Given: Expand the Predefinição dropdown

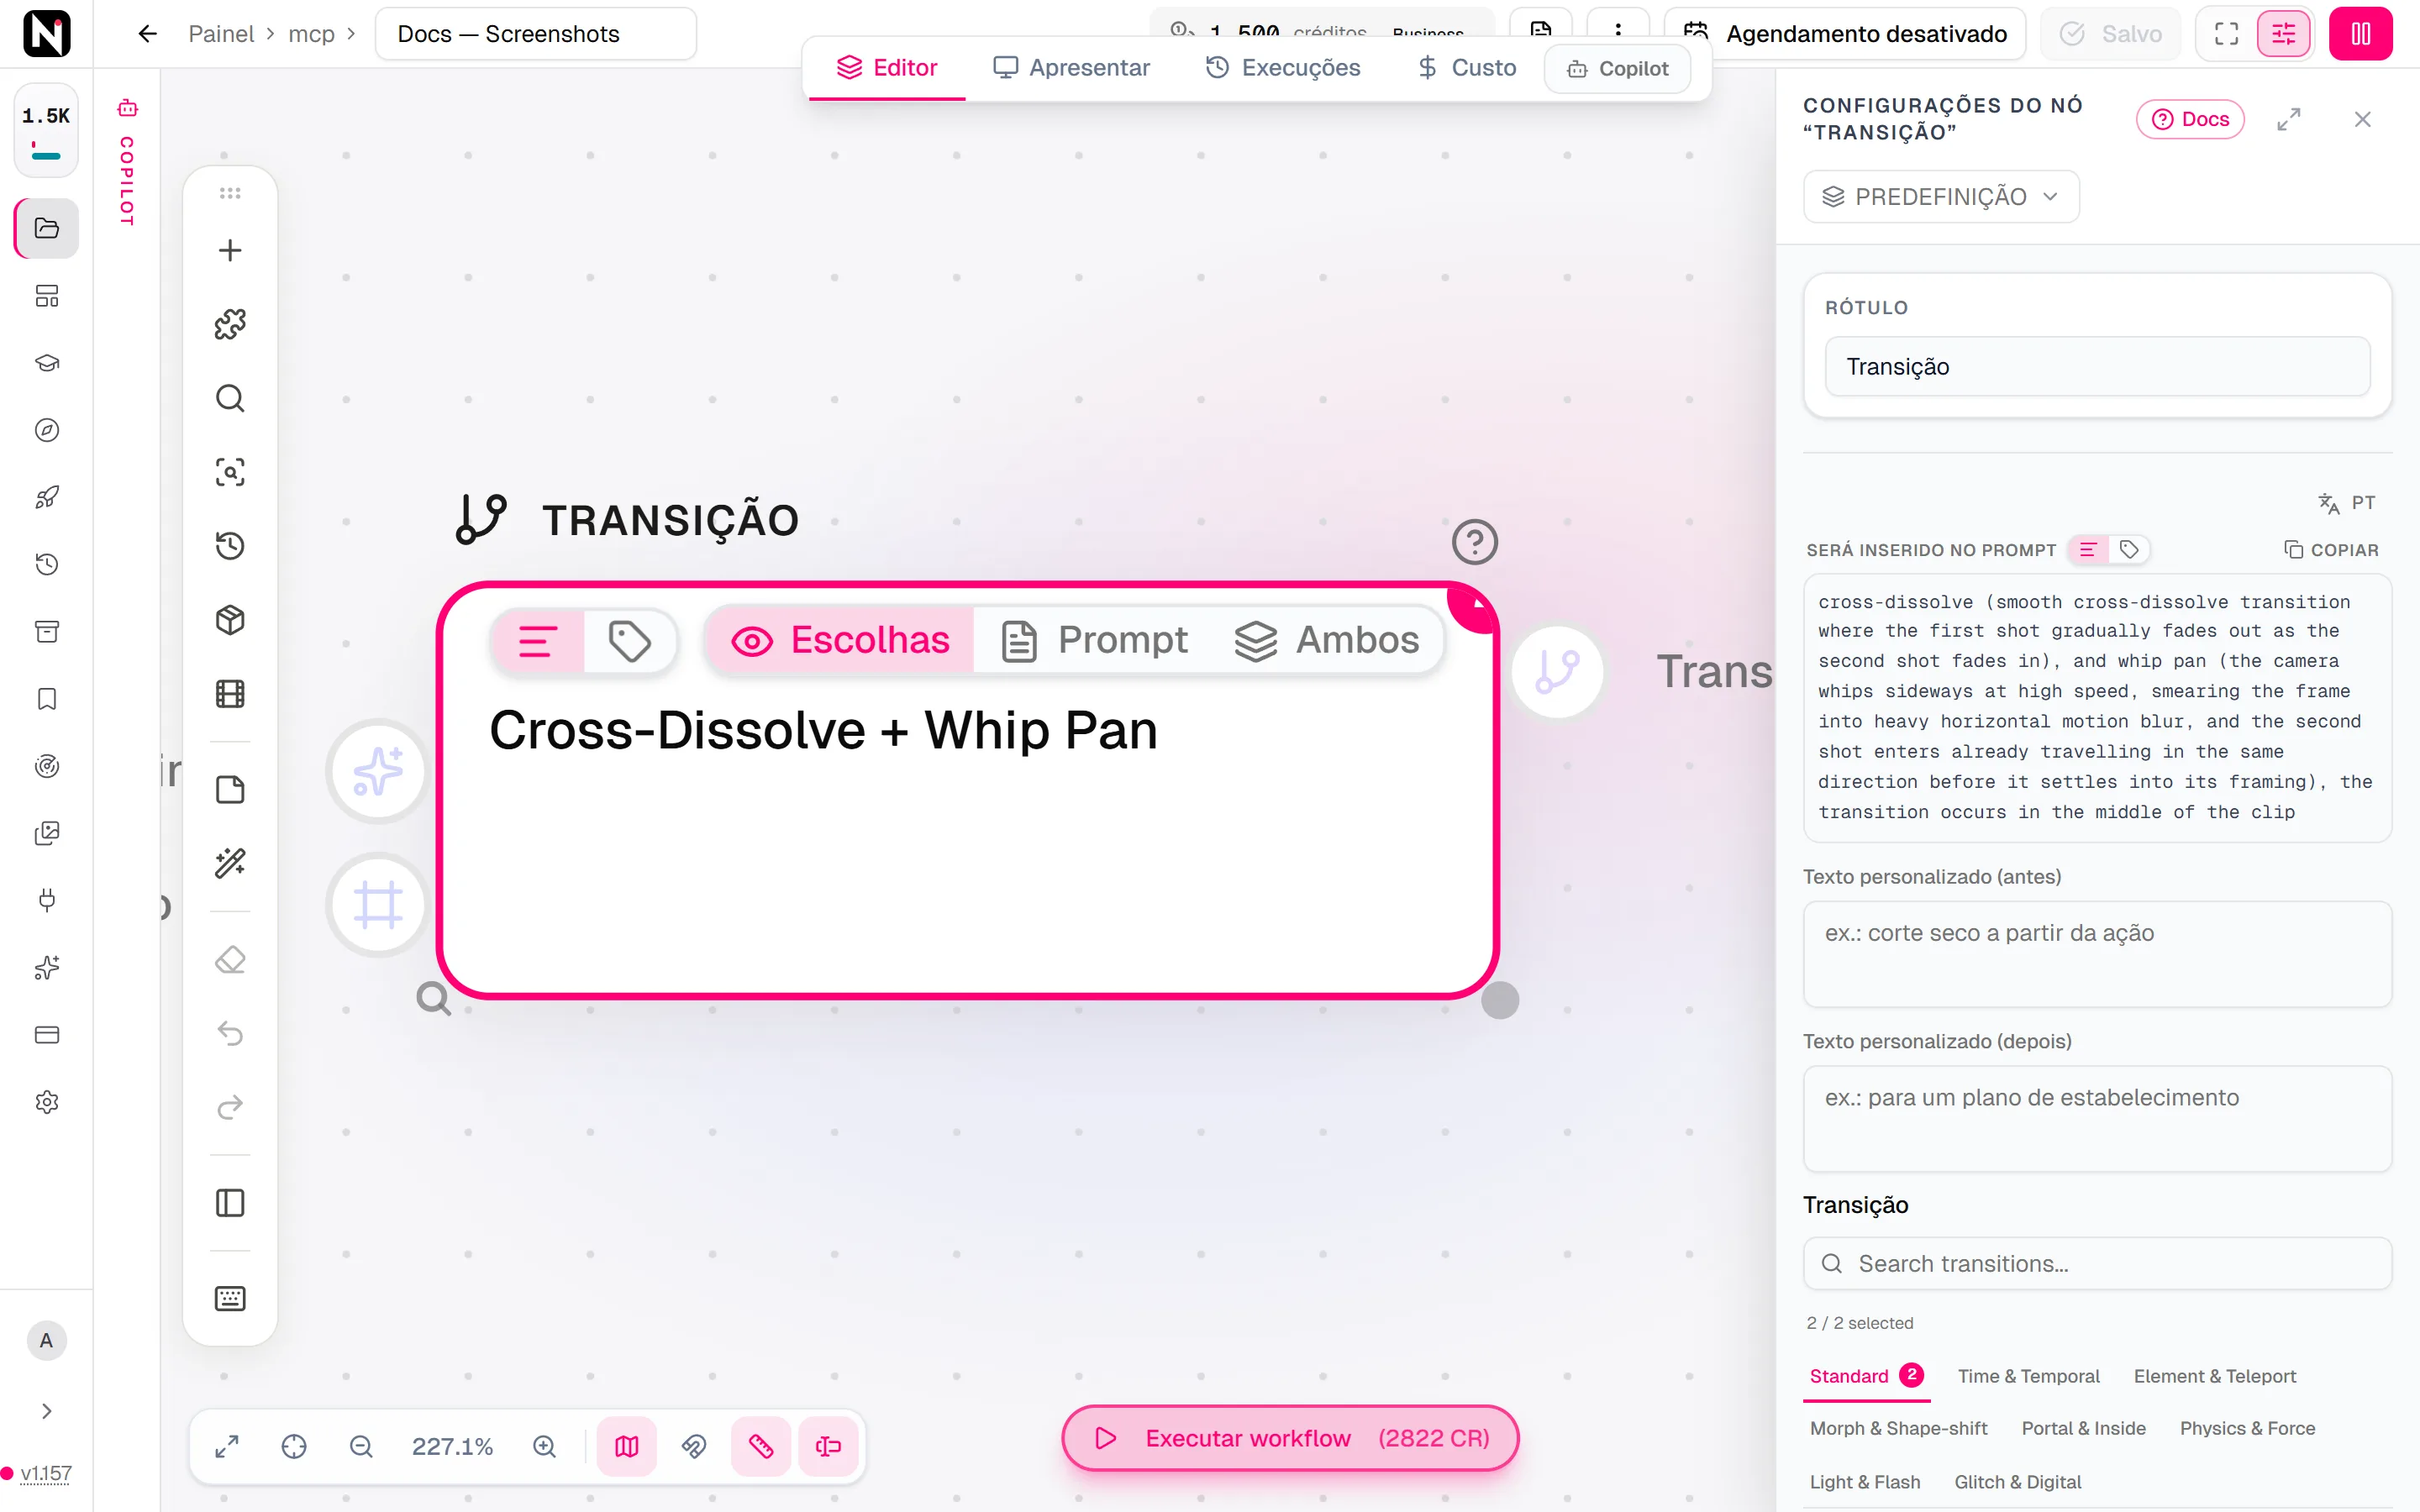Looking at the screenshot, I should click(1941, 196).
